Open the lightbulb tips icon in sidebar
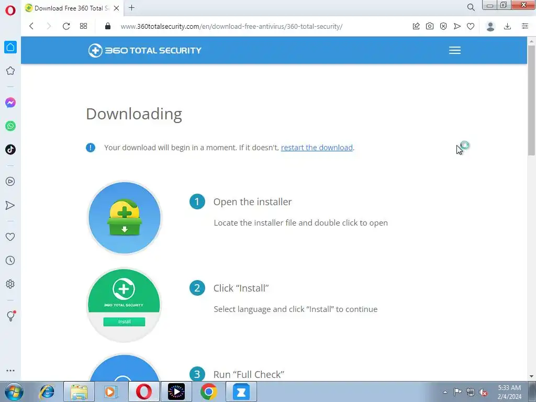The width and height of the screenshot is (536, 402). 10,316
